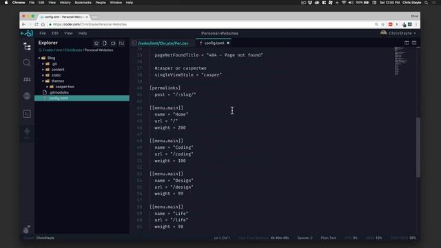Expand the casper-two folder
The image size is (441, 248).
coord(47,87)
